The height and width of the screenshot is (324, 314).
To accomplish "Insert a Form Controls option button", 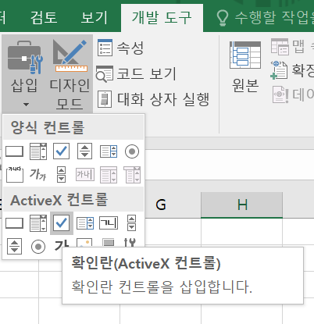I will coord(132,151).
